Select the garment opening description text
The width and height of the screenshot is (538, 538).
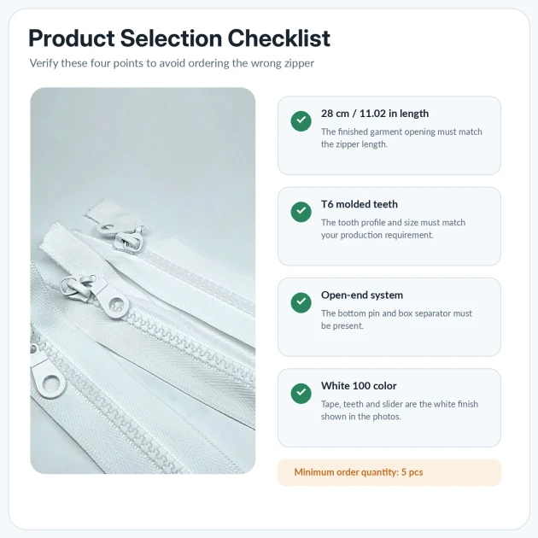tap(401, 138)
